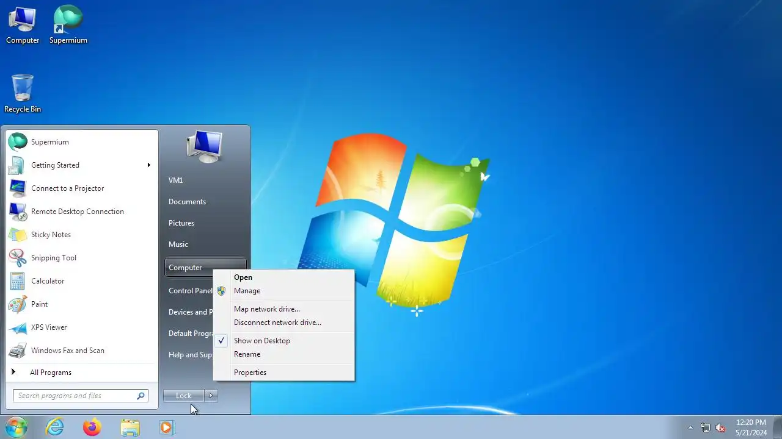Show hidden tray icons arrow
This screenshot has width=782, height=439.
[x=690, y=428]
